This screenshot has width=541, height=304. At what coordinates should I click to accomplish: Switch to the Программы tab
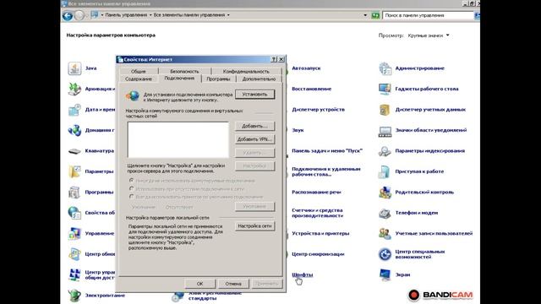tap(218, 79)
